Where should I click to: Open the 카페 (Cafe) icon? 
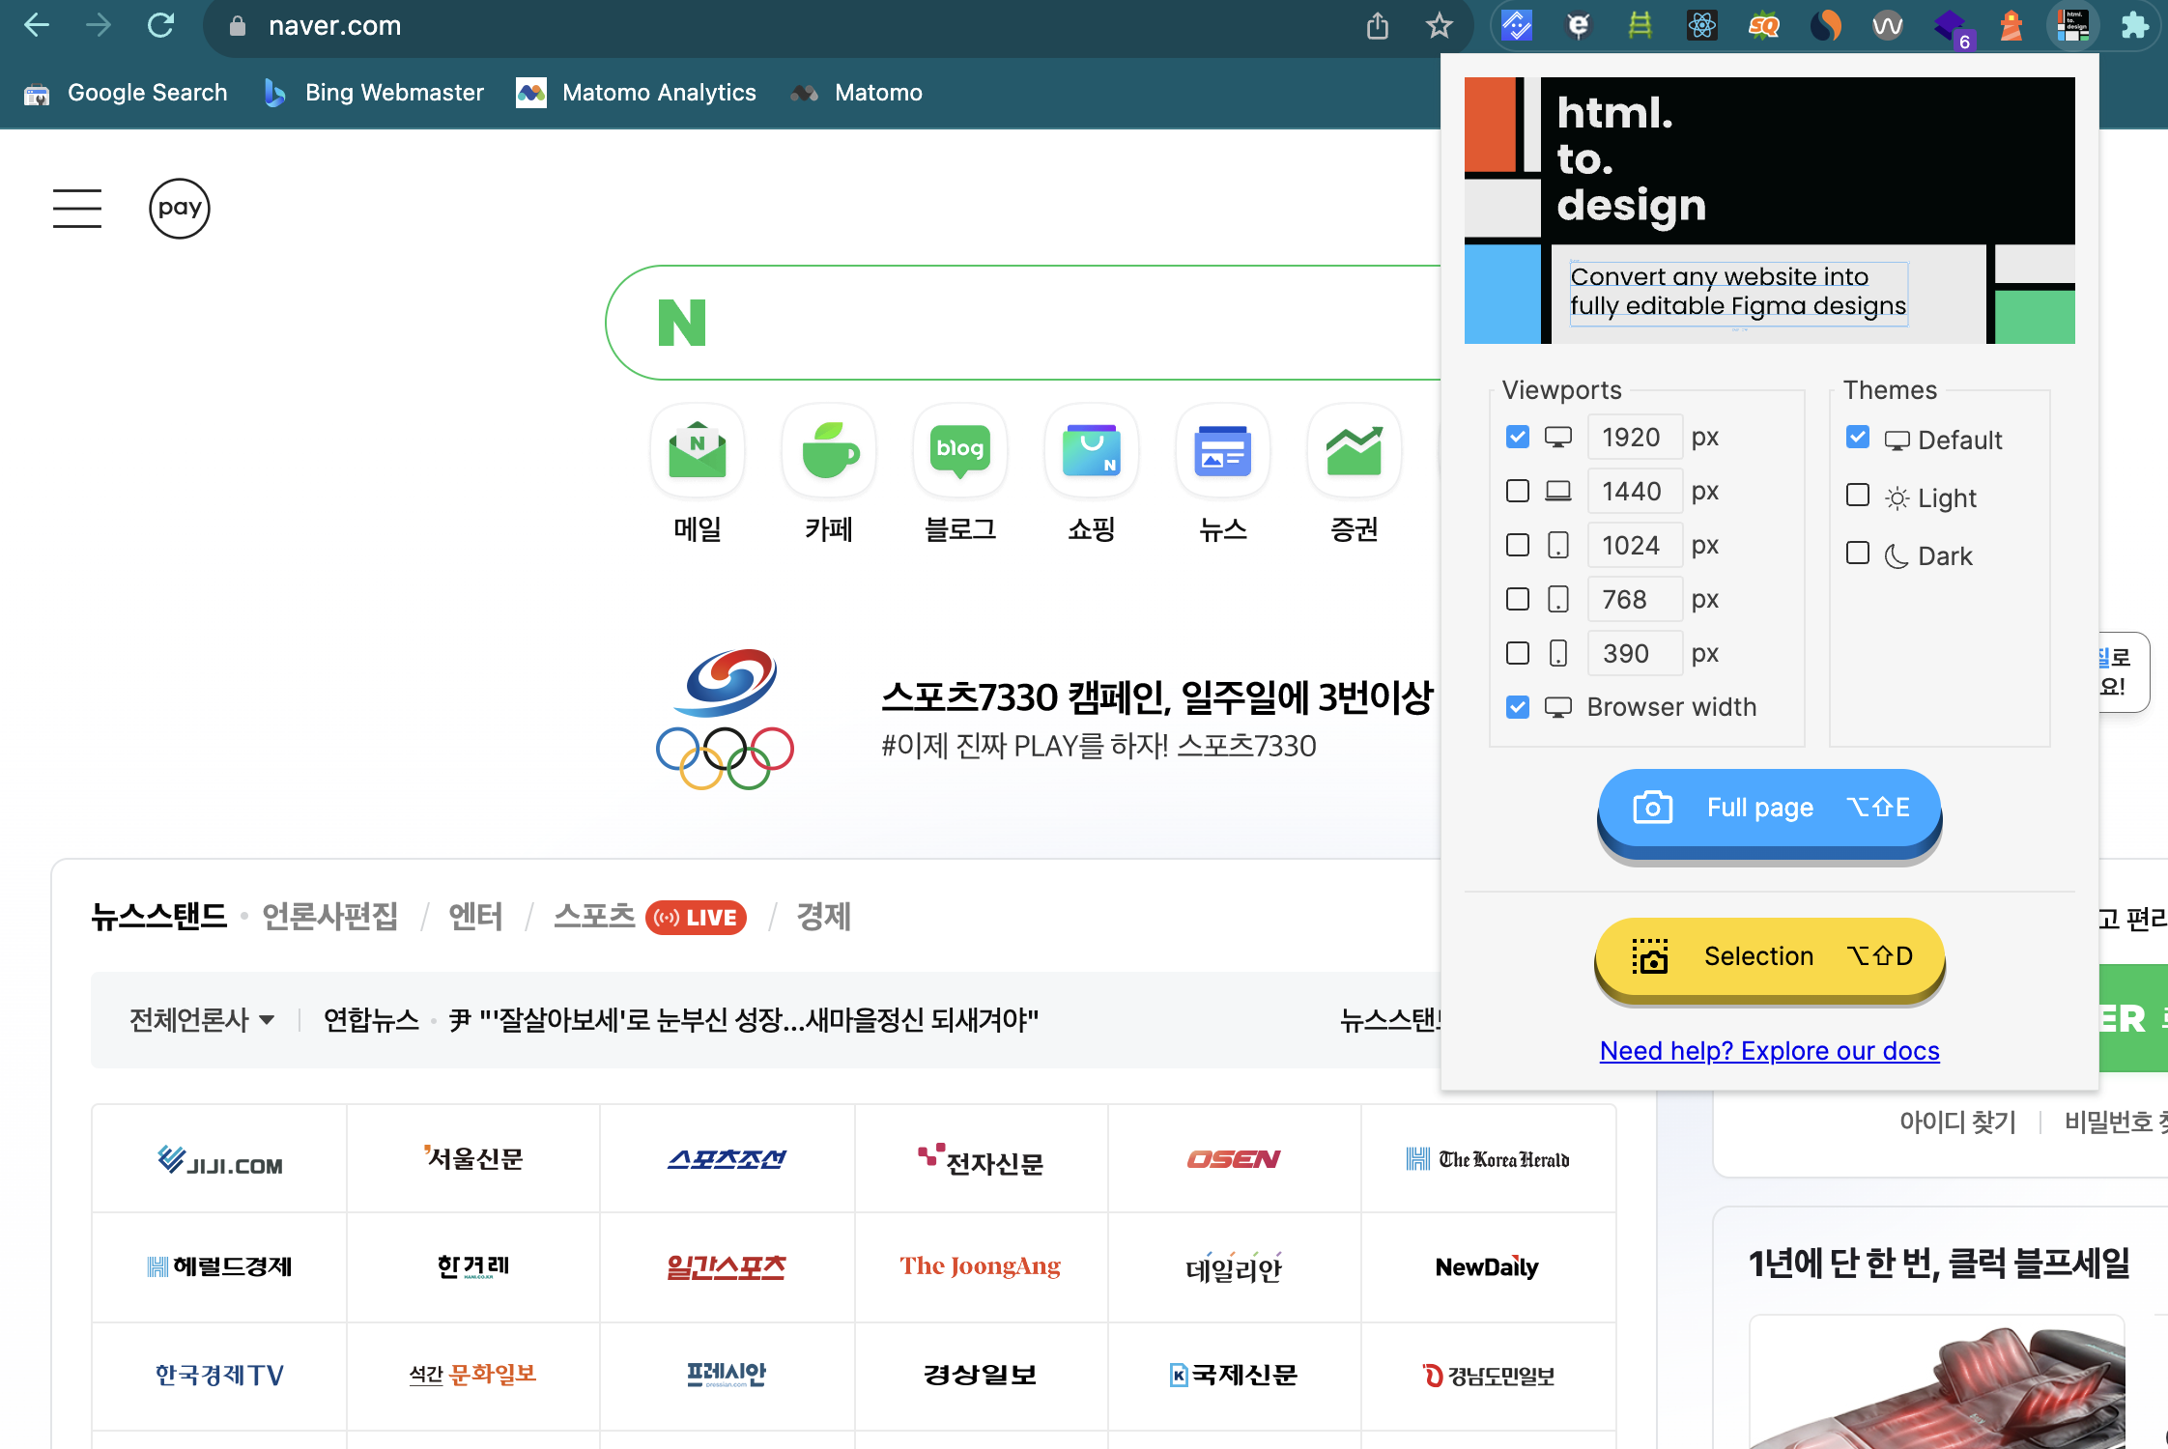[828, 450]
